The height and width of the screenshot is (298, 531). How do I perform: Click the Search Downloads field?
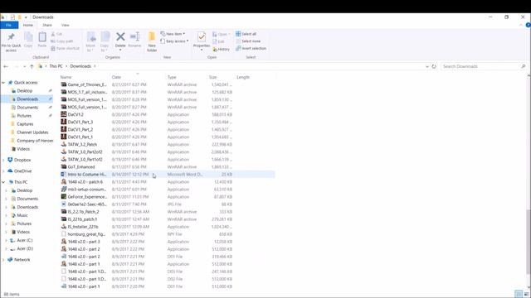pyautogui.click(x=481, y=66)
